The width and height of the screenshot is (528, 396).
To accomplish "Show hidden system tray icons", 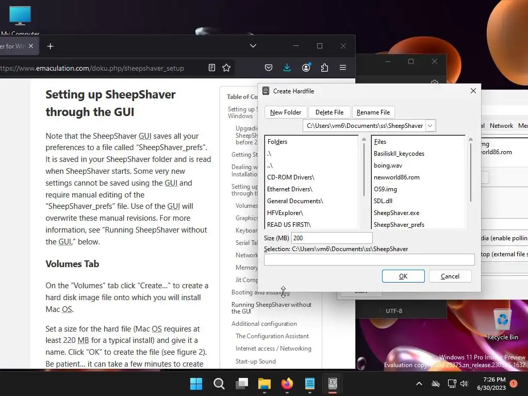I will [x=419, y=384].
